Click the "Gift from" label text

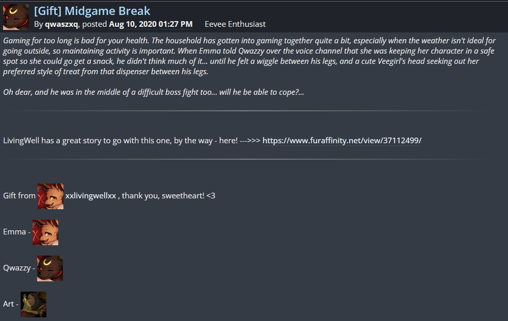19,196
